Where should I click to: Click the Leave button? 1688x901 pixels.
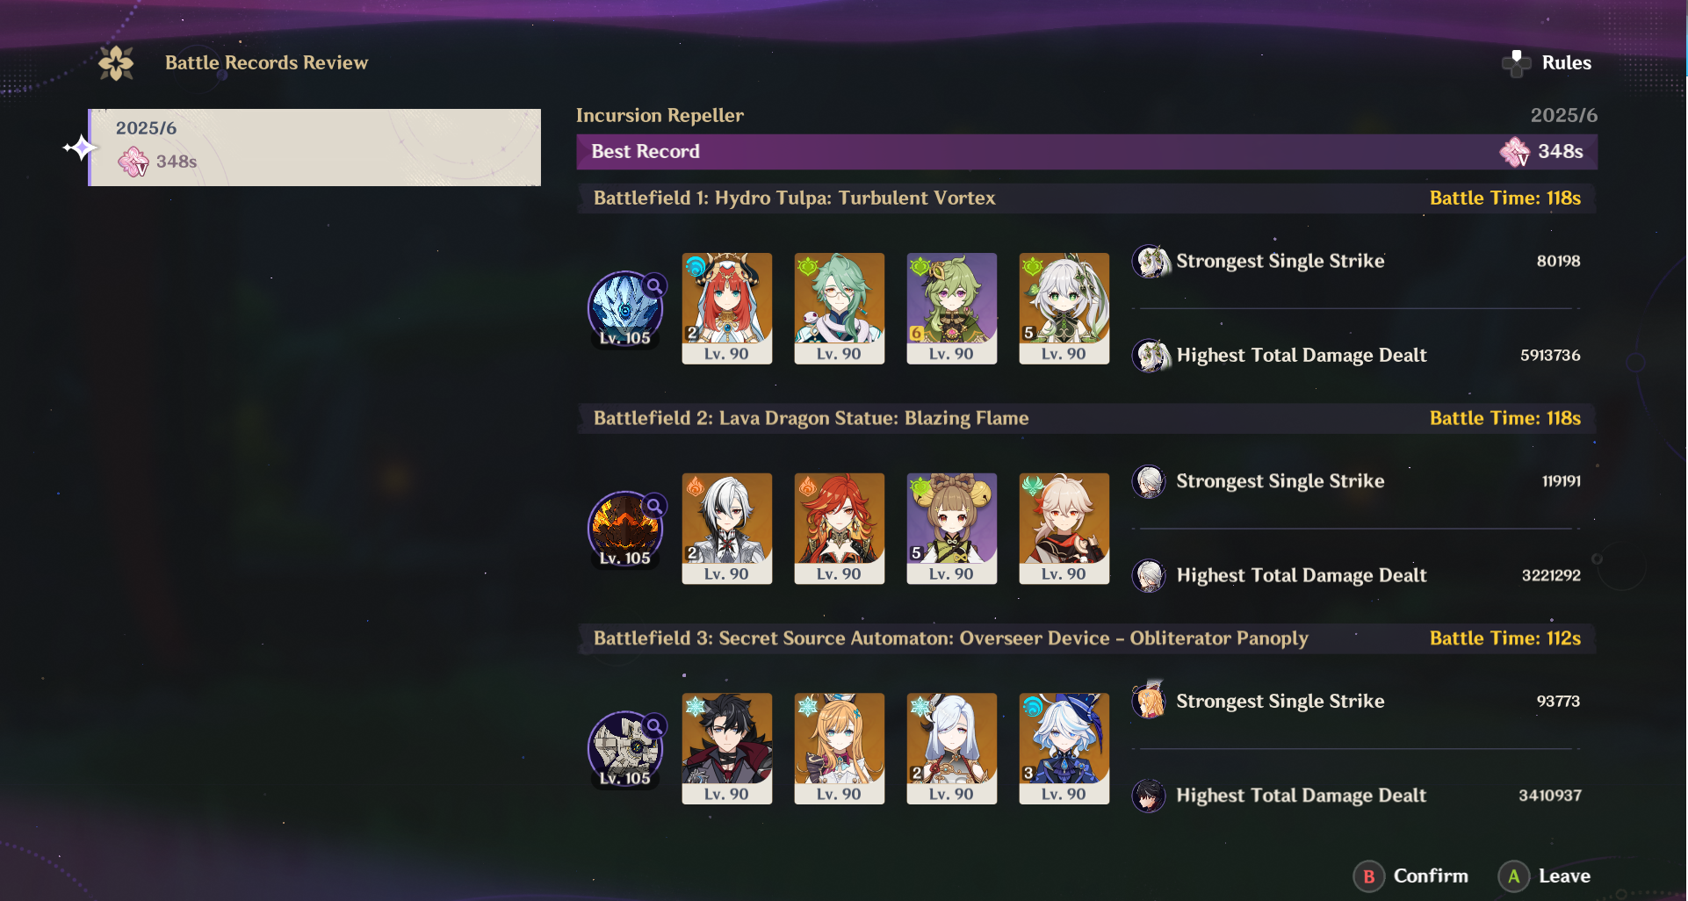coord(1546,876)
